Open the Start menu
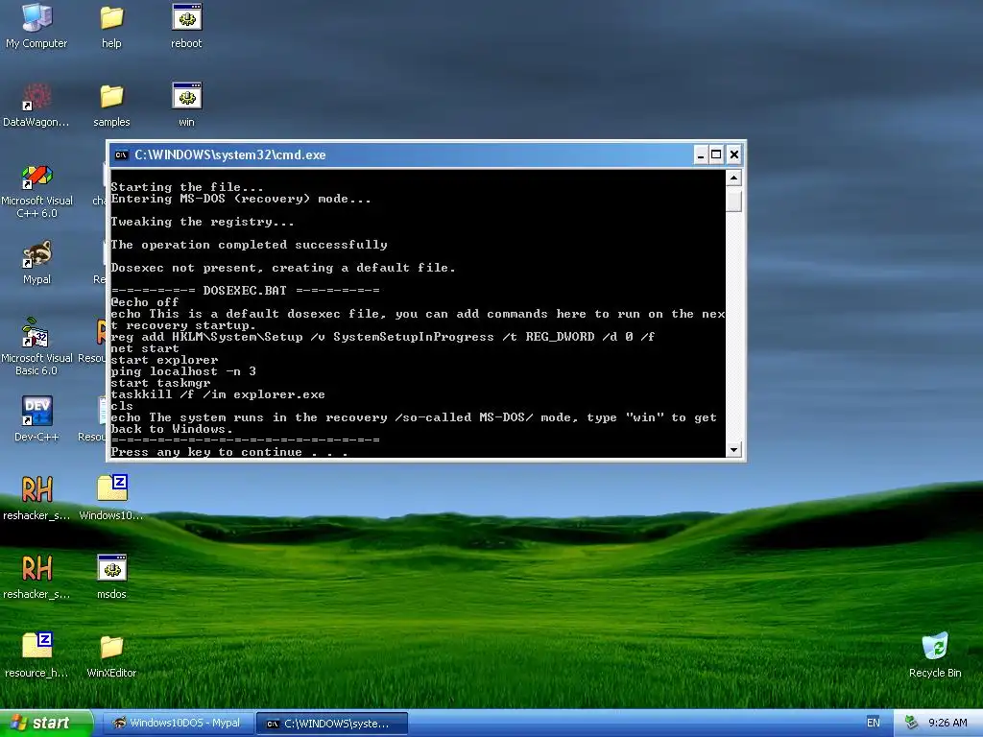This screenshot has height=737, width=983. tap(46, 723)
